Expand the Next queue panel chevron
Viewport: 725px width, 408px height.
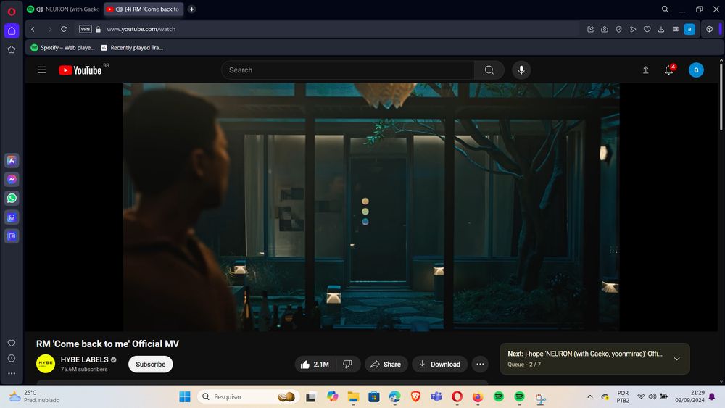tap(676, 359)
